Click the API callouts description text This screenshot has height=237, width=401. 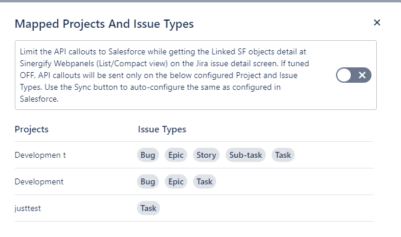point(164,75)
